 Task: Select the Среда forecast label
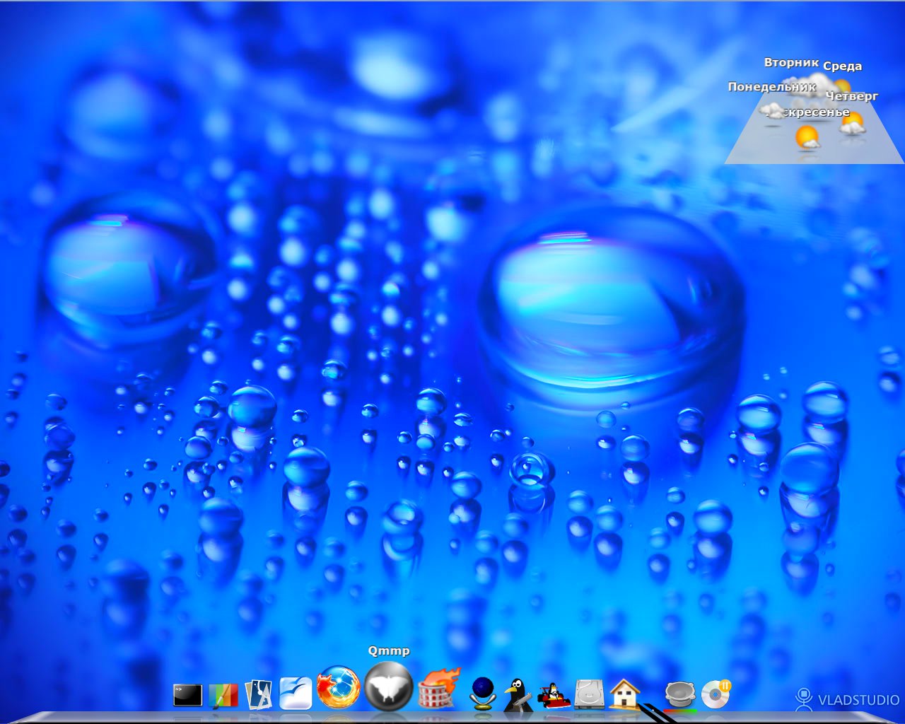point(842,66)
